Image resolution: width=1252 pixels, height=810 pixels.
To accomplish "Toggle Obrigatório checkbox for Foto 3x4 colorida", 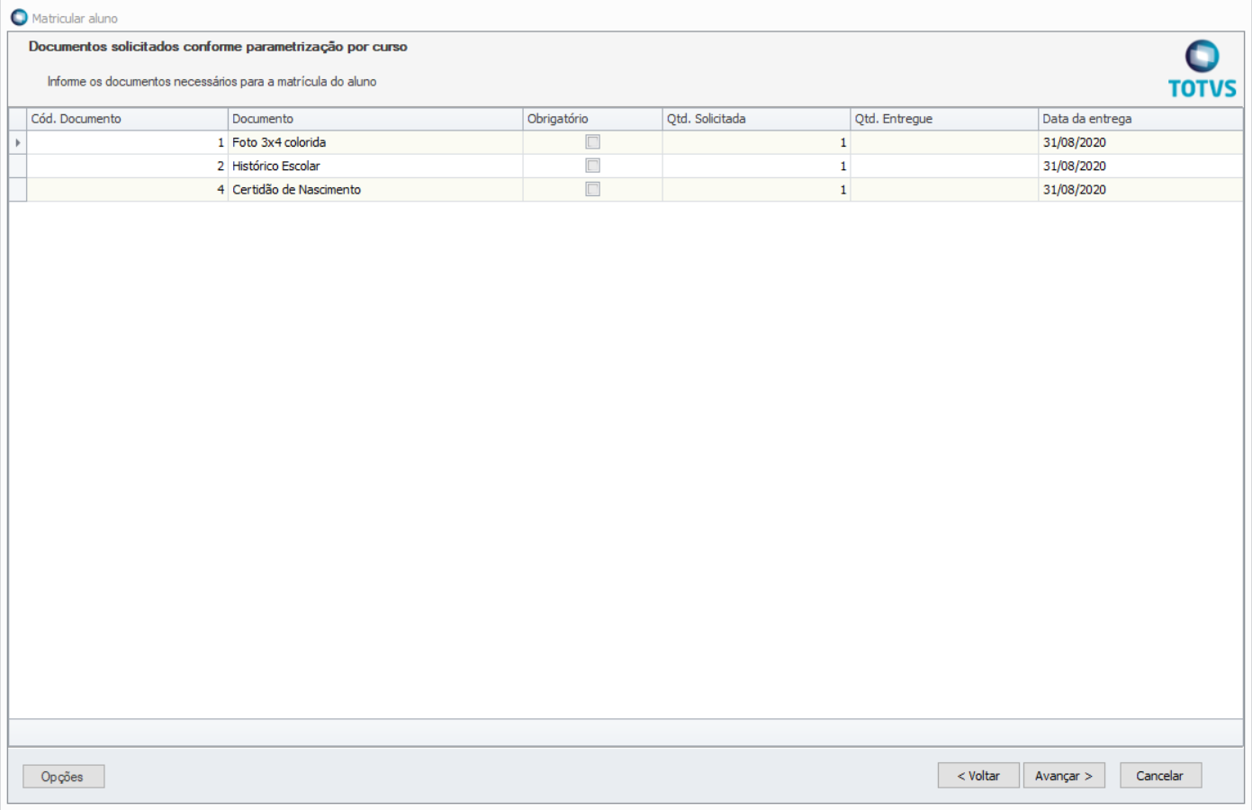I will click(592, 142).
